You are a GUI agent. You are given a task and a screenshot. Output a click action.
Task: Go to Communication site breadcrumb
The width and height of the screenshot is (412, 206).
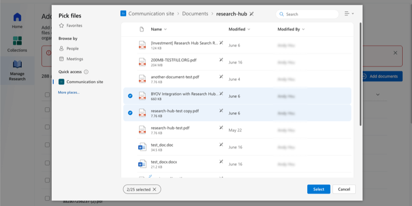151,14
